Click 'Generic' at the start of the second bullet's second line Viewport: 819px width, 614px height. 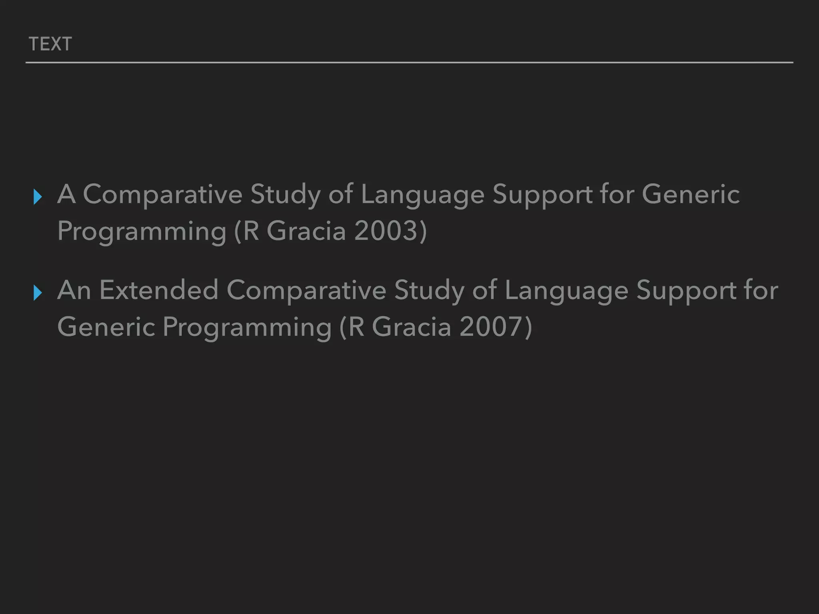(106, 327)
